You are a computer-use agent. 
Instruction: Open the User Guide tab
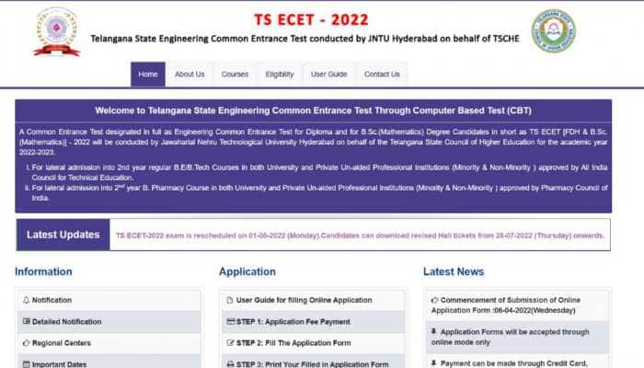click(329, 75)
